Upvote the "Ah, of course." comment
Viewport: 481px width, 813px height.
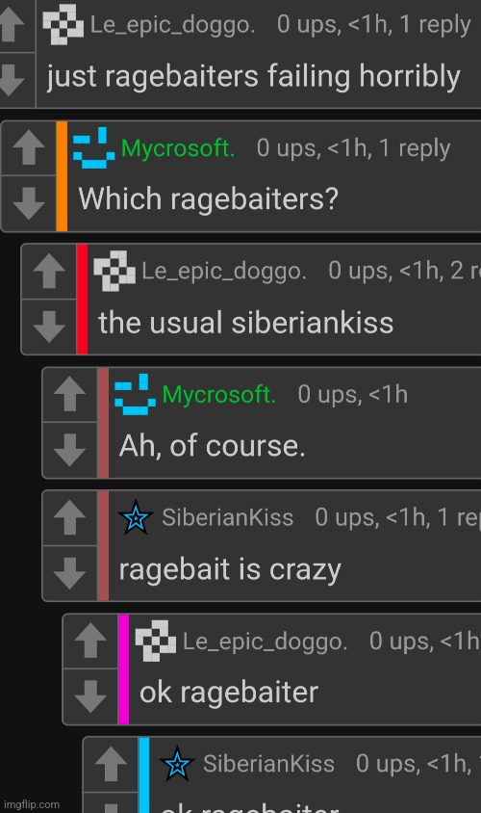pyautogui.click(x=70, y=394)
